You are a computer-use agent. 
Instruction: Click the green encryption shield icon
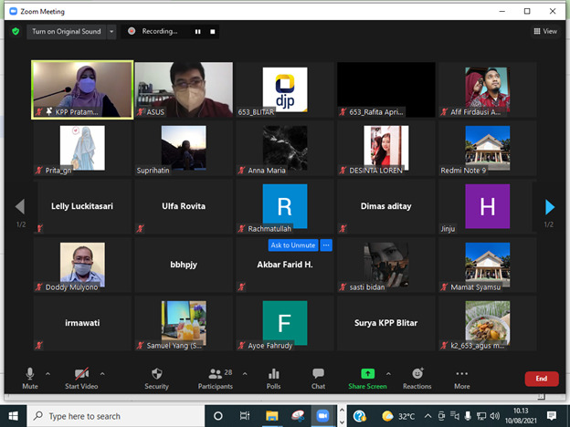pos(16,31)
